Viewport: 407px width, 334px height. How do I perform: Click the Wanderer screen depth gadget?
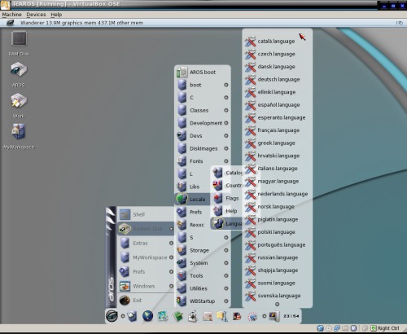coord(400,23)
